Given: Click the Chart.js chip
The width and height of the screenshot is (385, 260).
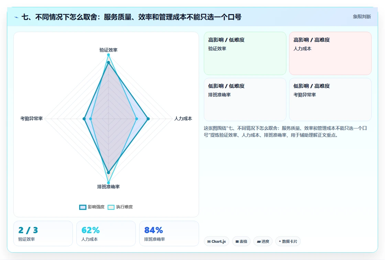Looking at the screenshot, I should [216, 241].
